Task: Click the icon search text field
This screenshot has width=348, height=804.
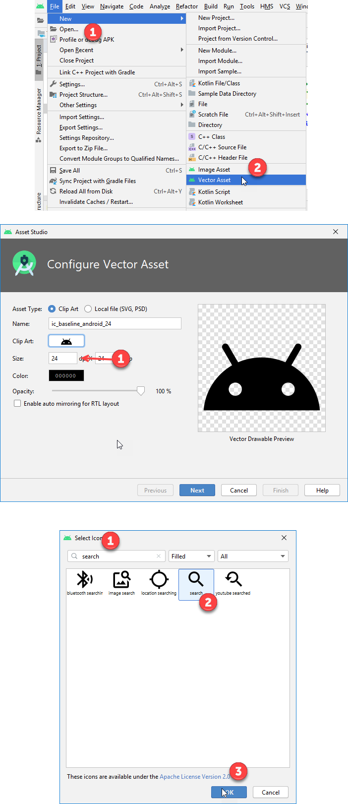Action: (116, 556)
